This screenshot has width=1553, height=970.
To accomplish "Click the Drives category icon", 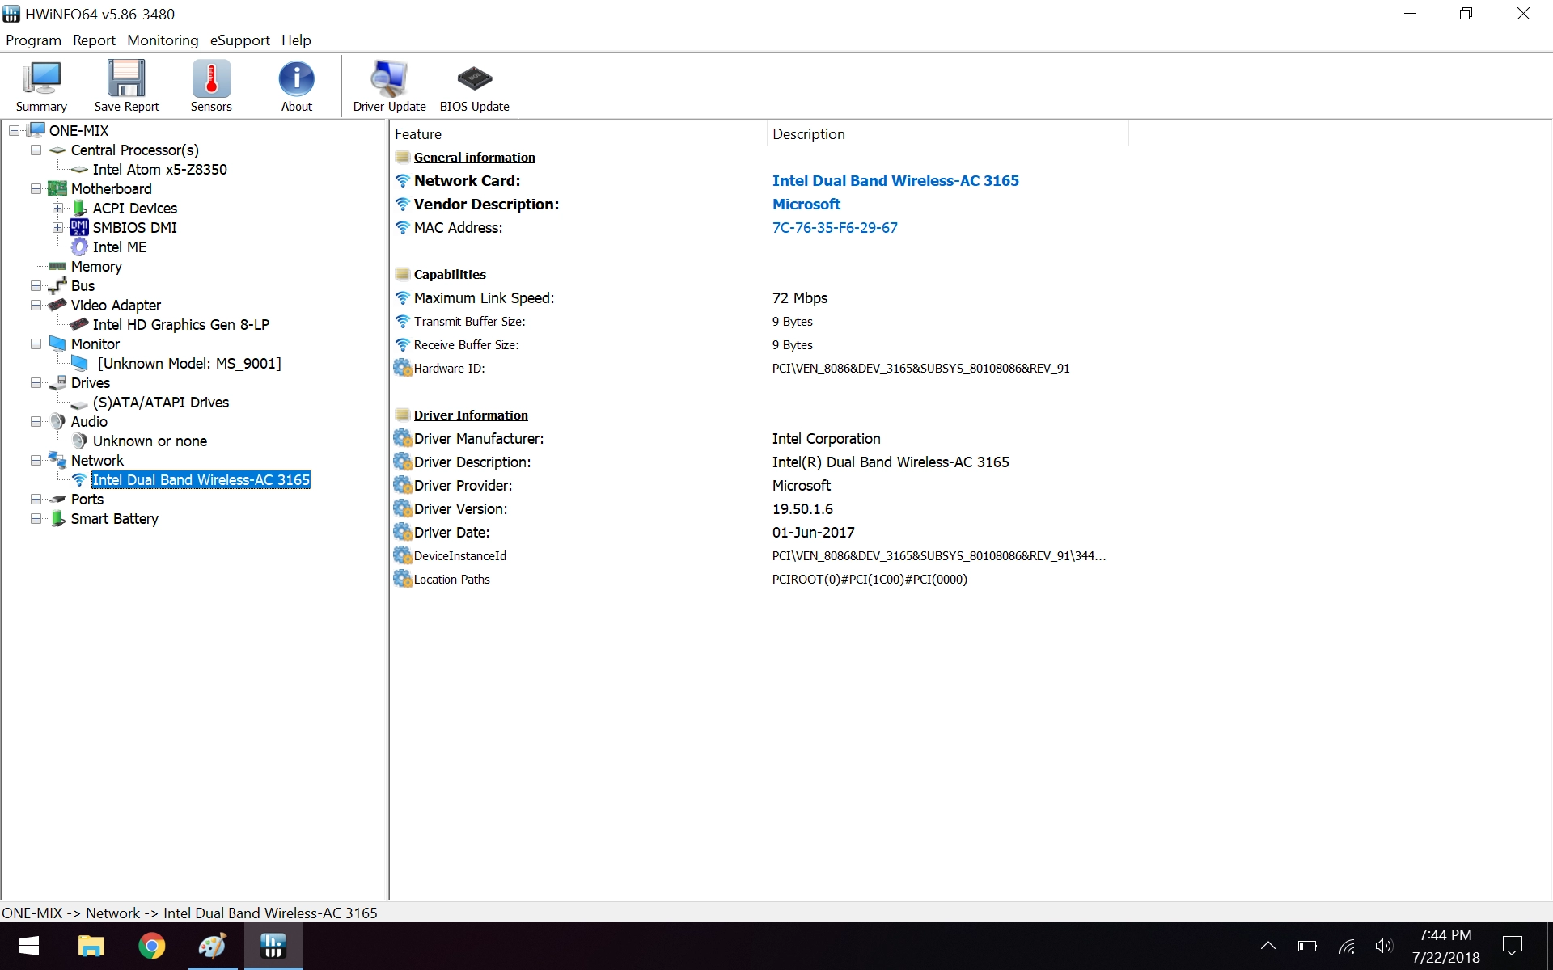I will pos(57,382).
